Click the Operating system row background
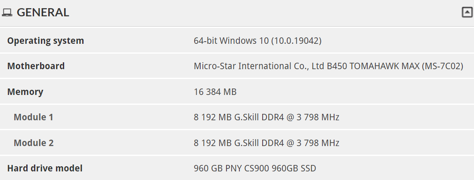The width and height of the screenshot is (474, 180). pos(237,41)
